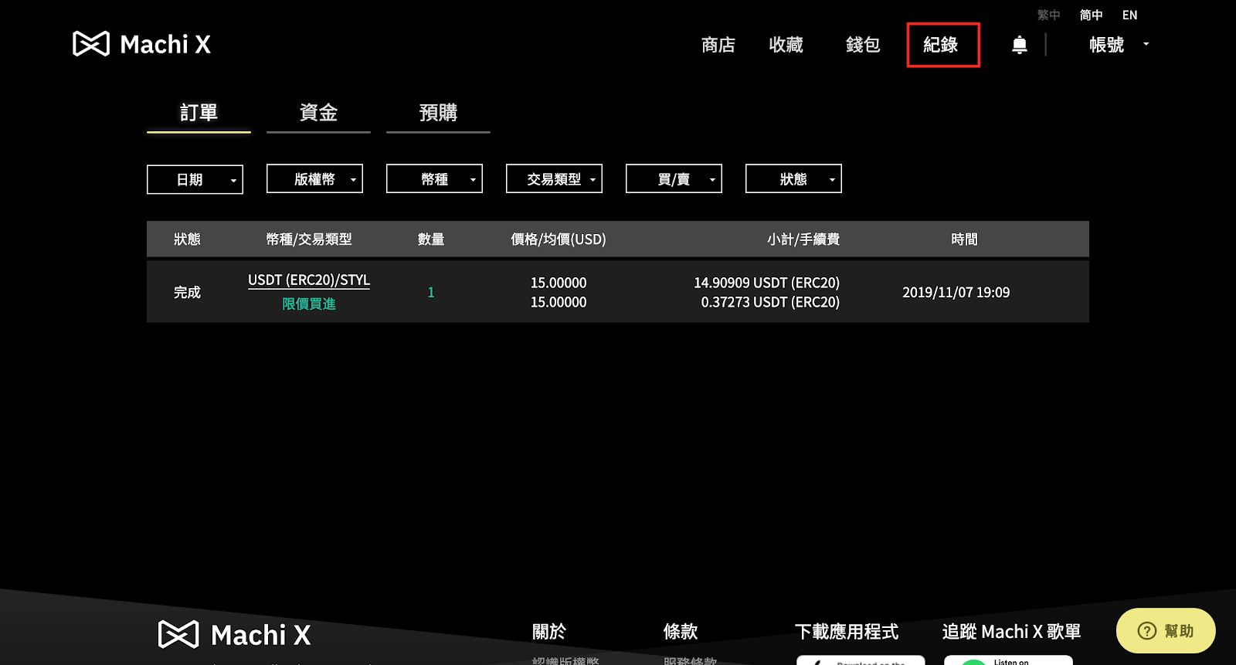Open the 幣種 currency filter
This screenshot has width=1236, height=665.
434,179
